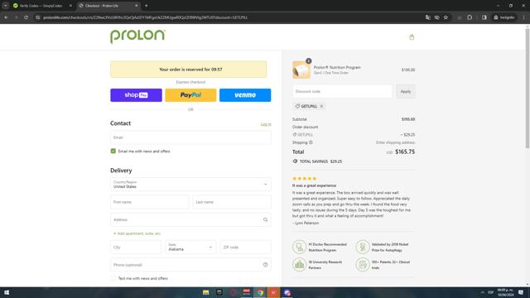This screenshot has width=530, height=298.
Task: Click the shipping info question icon
Action: tap(311, 142)
